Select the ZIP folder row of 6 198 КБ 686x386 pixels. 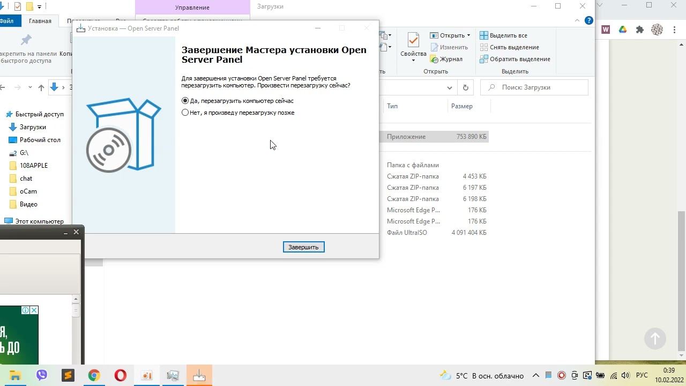(435, 199)
